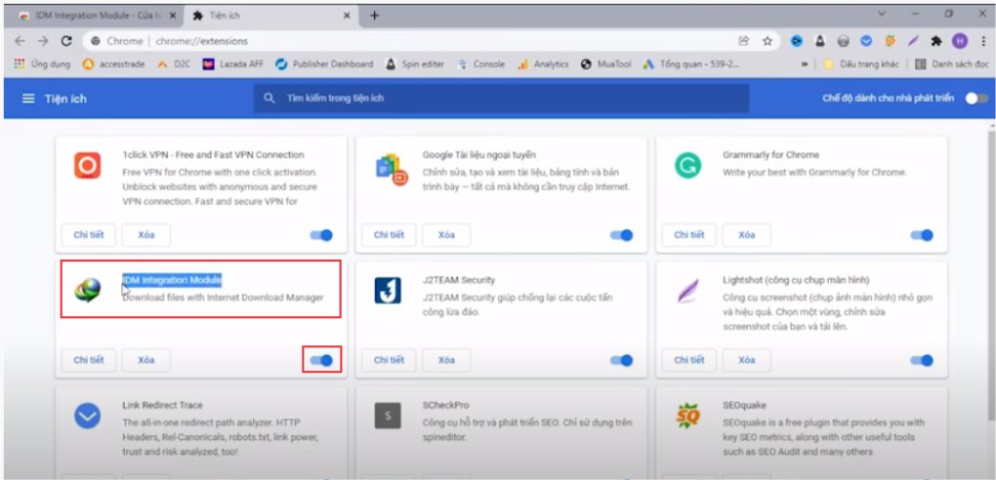Click the Lightshot feather icon
The width and height of the screenshot is (996, 480).
(x=688, y=290)
